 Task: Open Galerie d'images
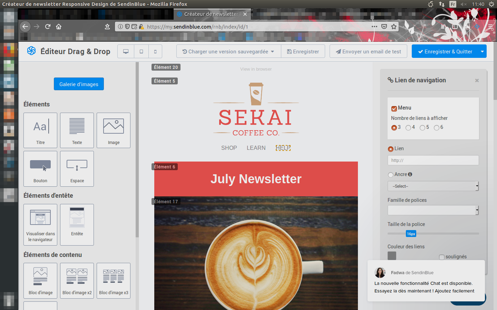[79, 84]
